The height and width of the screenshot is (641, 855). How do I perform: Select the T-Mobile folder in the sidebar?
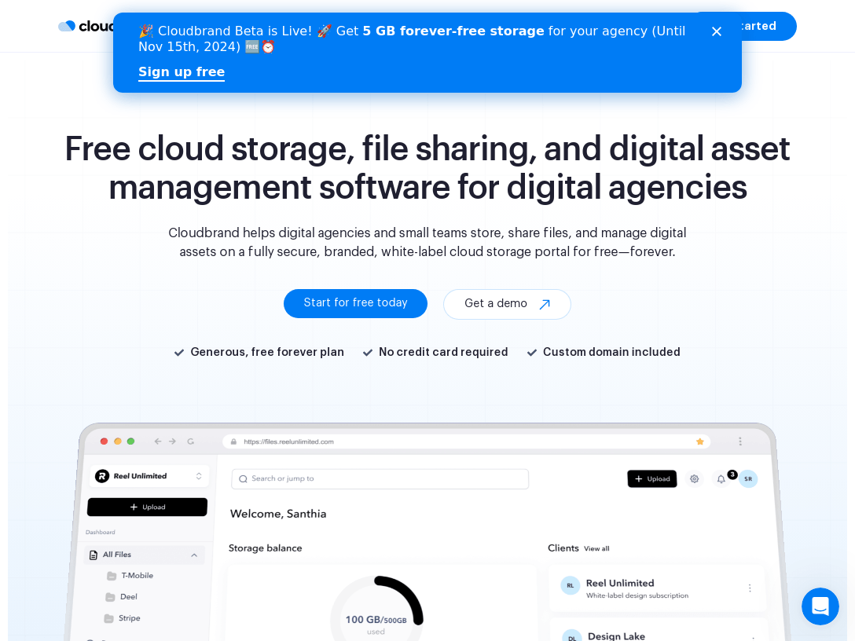(137, 576)
